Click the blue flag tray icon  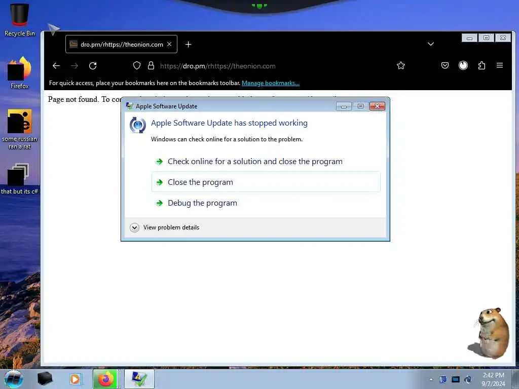(x=443, y=379)
